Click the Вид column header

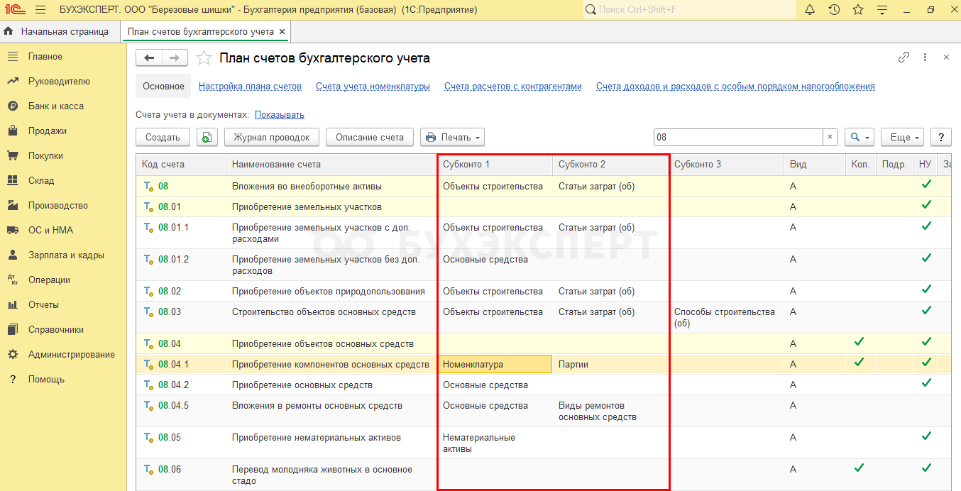(x=815, y=165)
